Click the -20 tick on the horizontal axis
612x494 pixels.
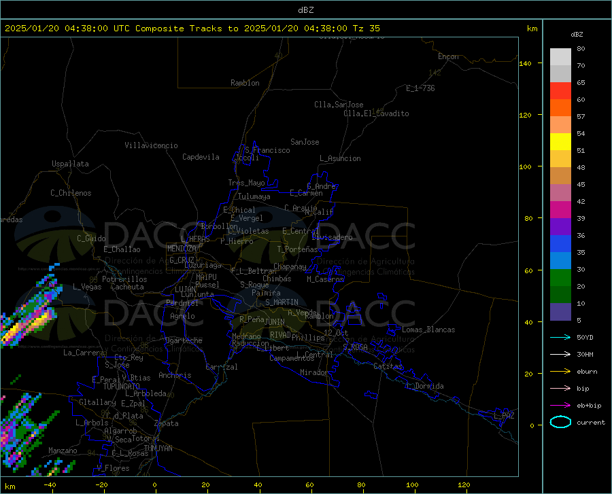coord(101,485)
